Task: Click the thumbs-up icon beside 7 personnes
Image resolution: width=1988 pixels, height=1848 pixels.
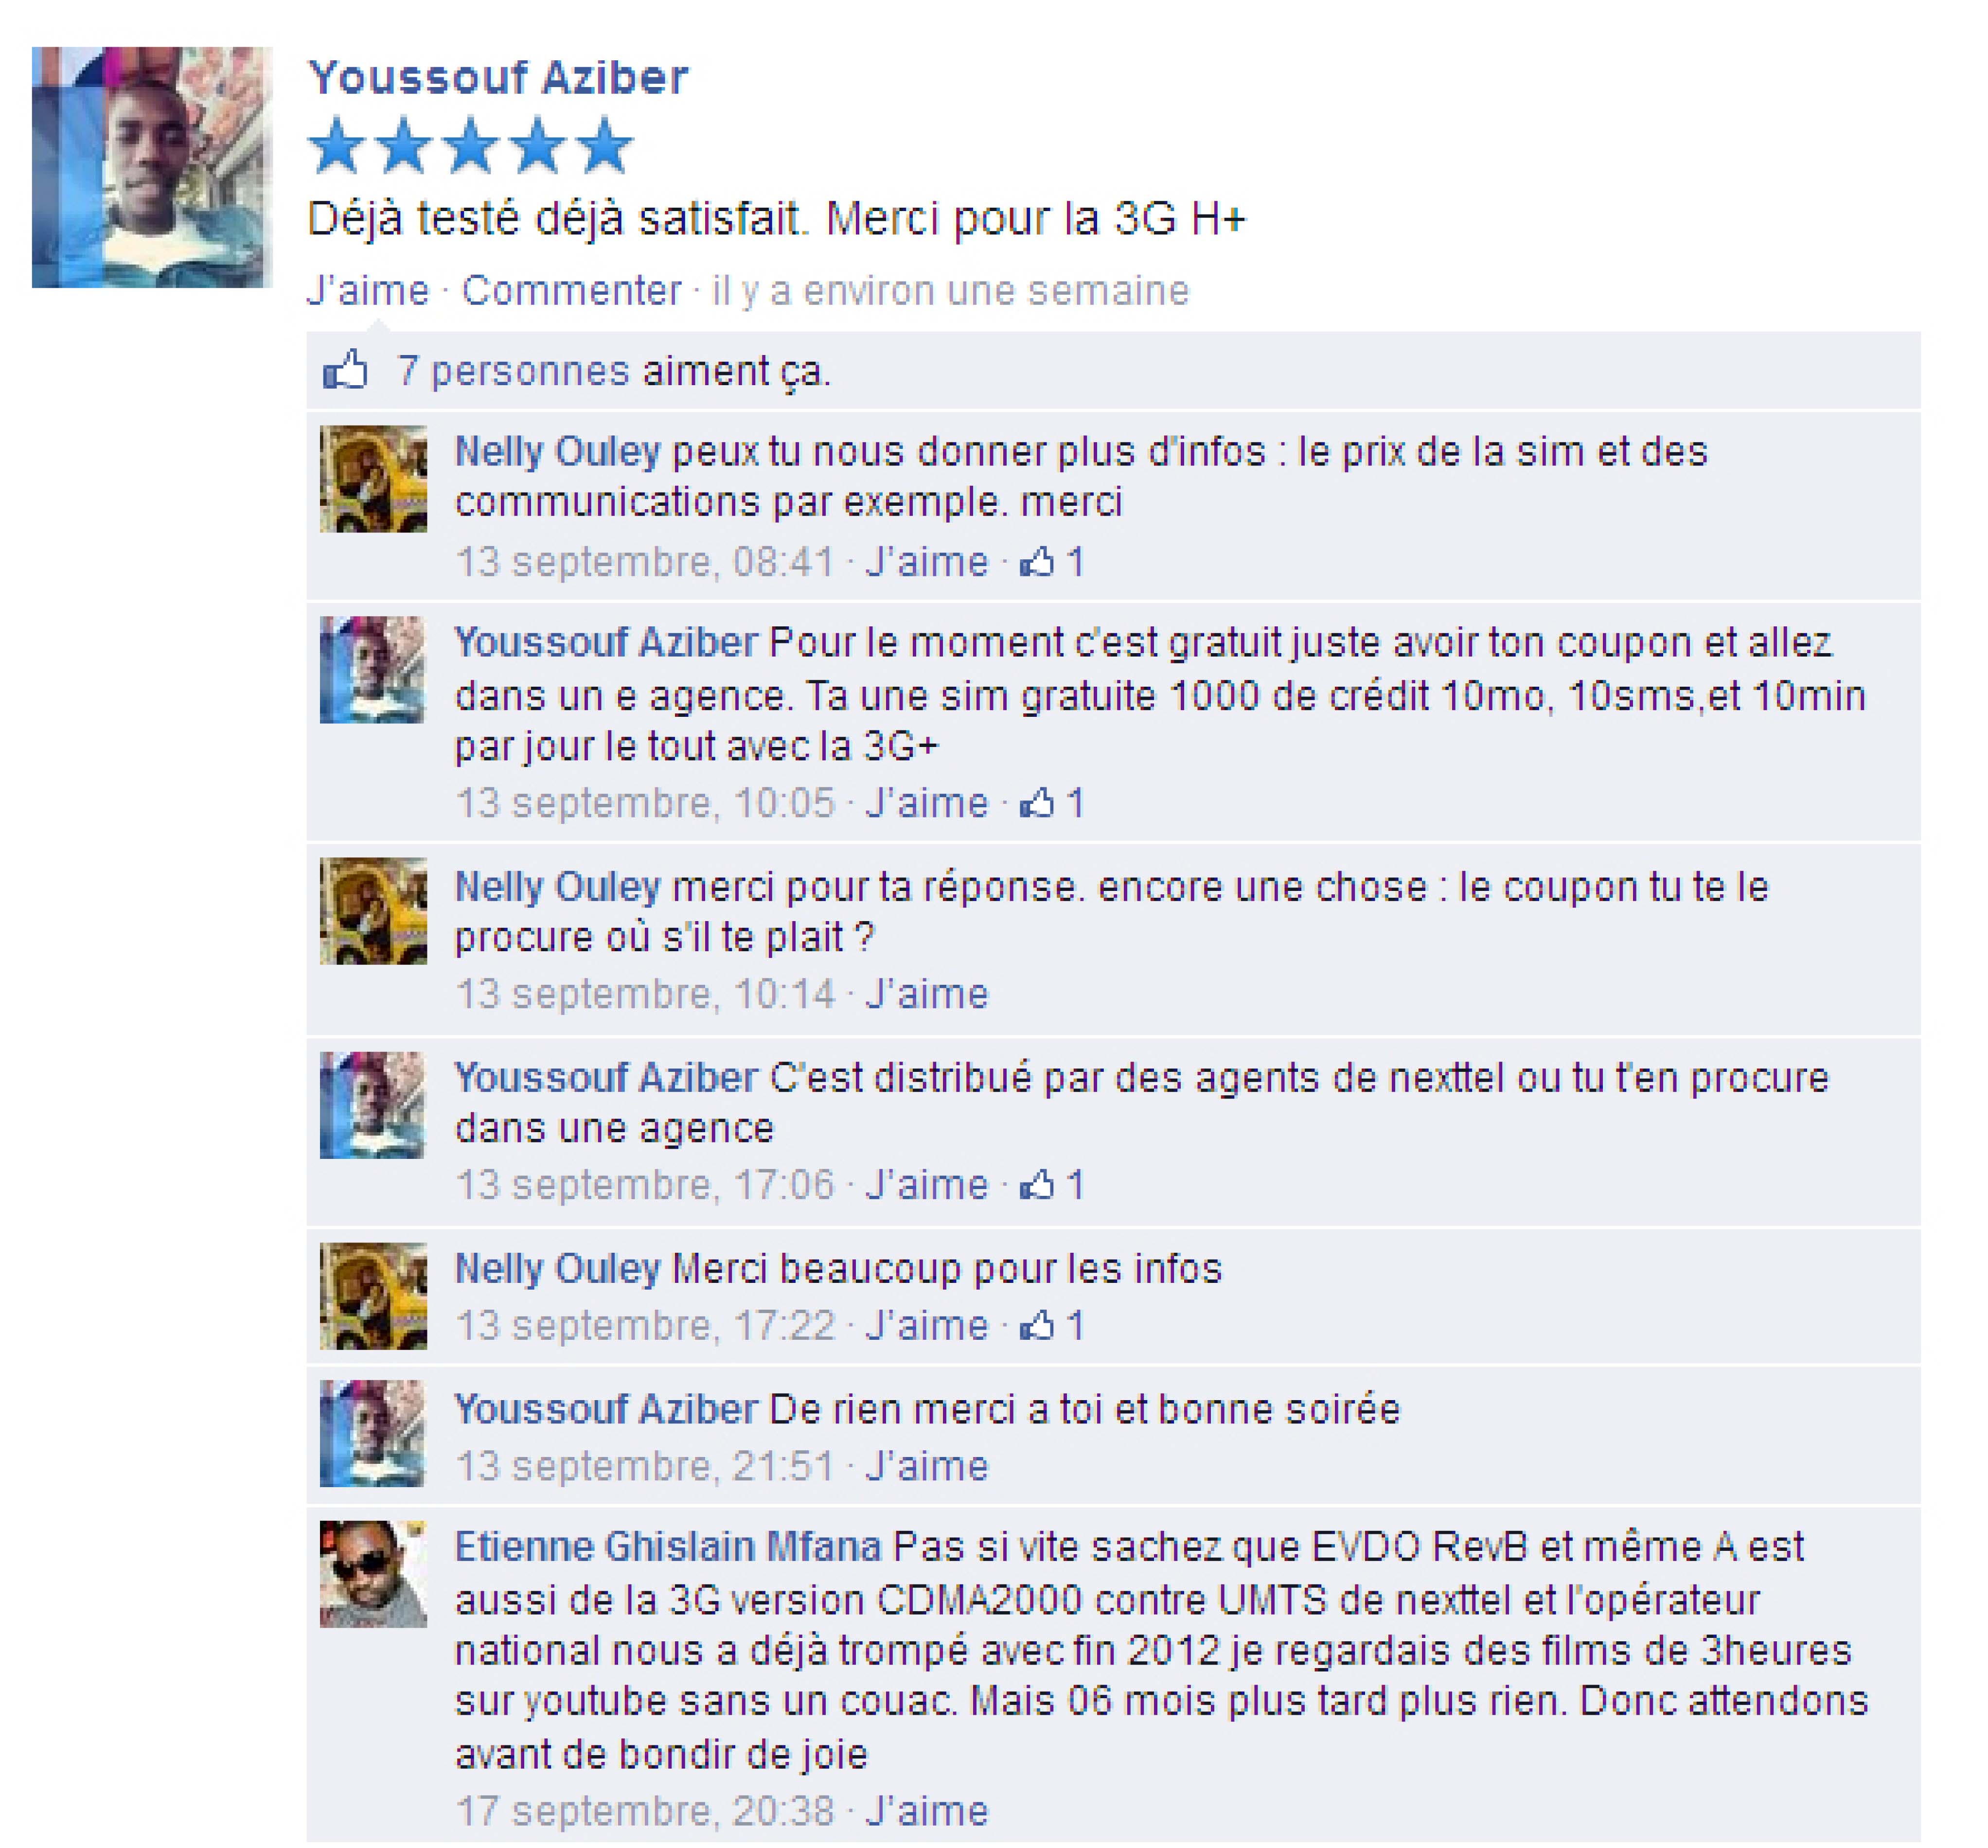Action: pos(346,370)
